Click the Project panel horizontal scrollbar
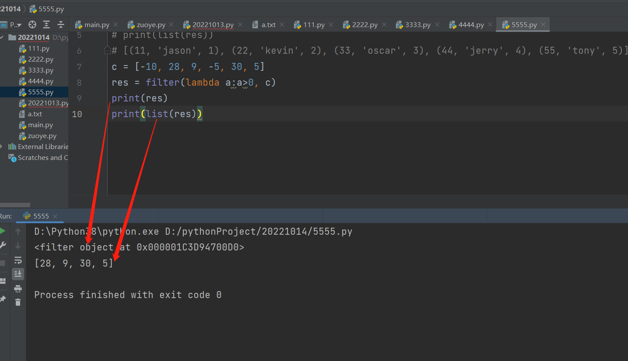 point(15,205)
